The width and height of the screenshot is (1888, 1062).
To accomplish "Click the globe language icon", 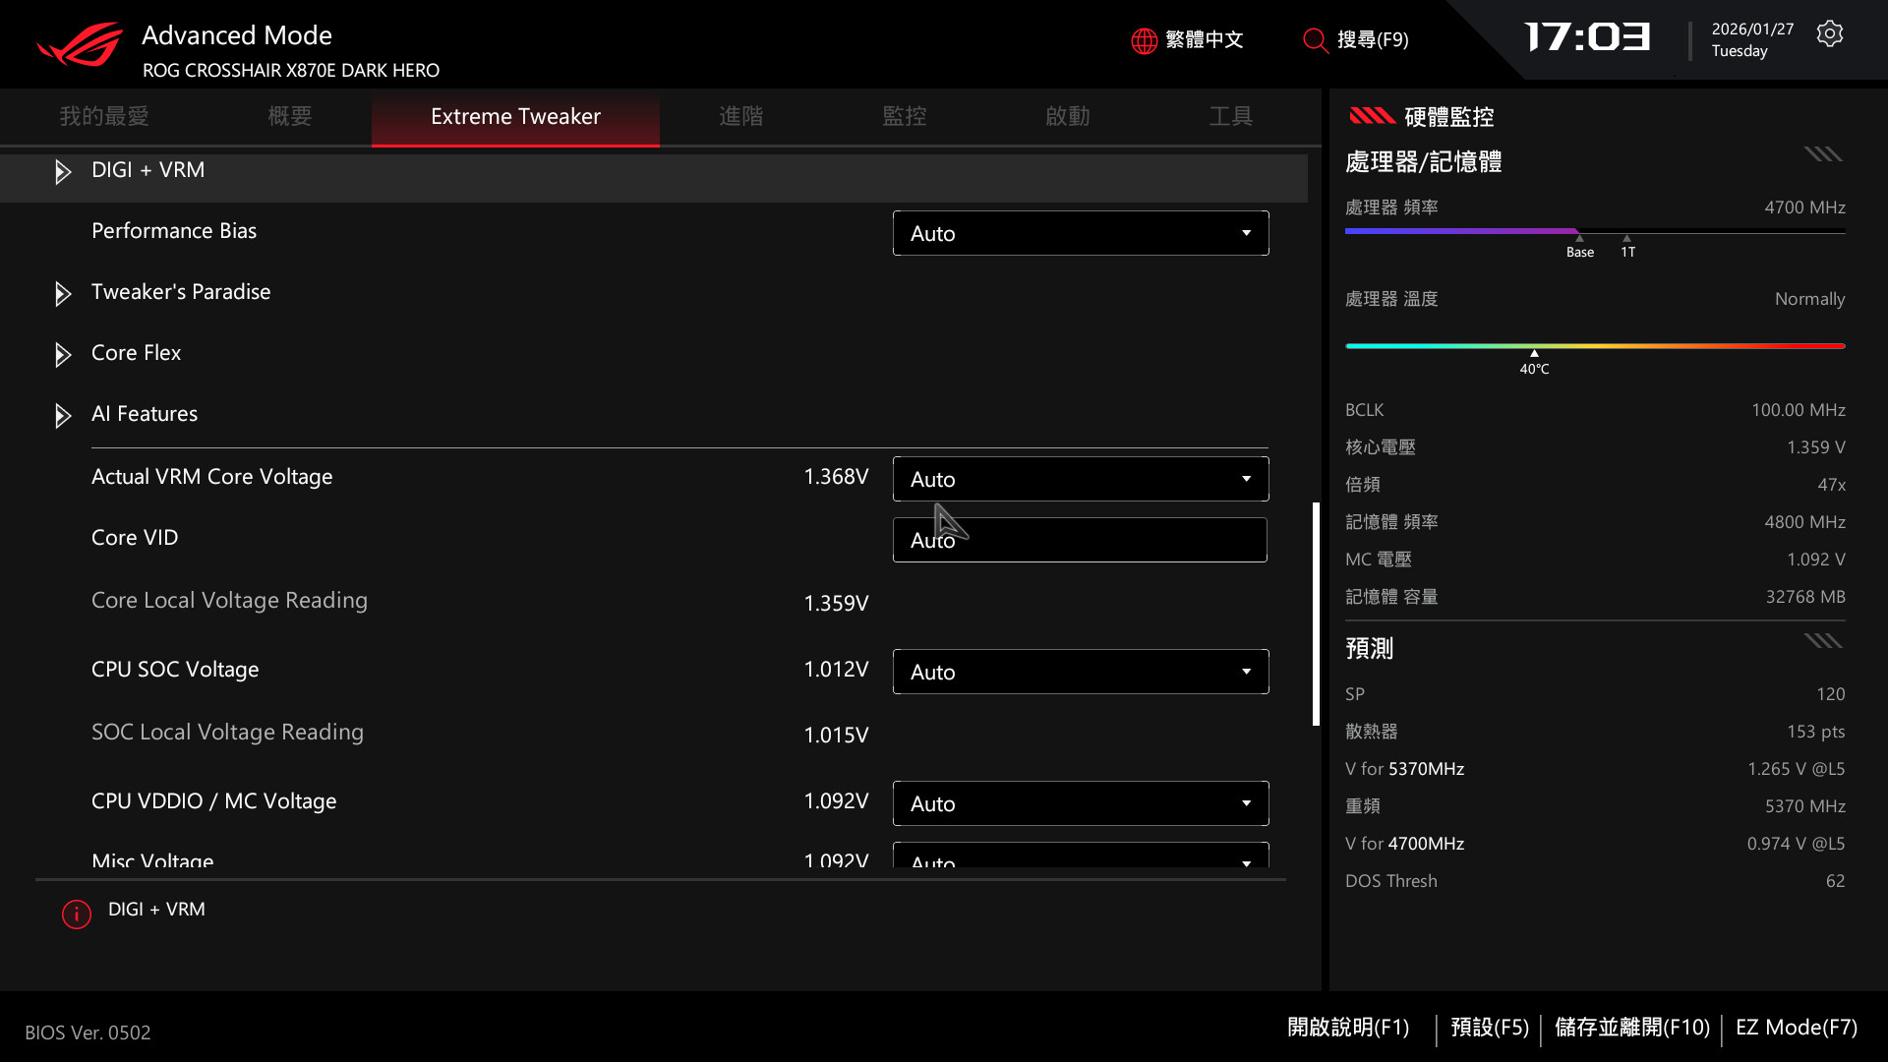I will [x=1144, y=40].
